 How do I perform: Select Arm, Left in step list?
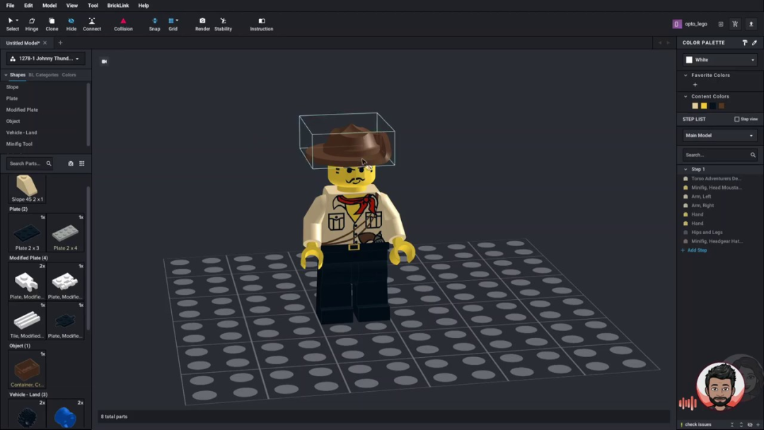pos(701,197)
